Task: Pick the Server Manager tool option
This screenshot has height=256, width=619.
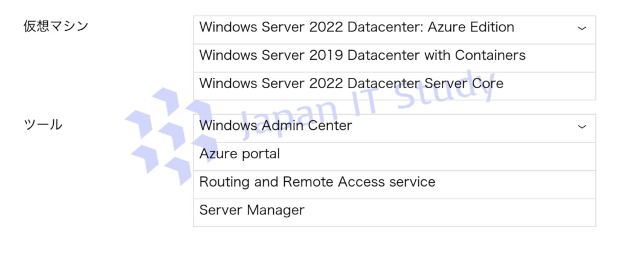Action: [x=252, y=210]
